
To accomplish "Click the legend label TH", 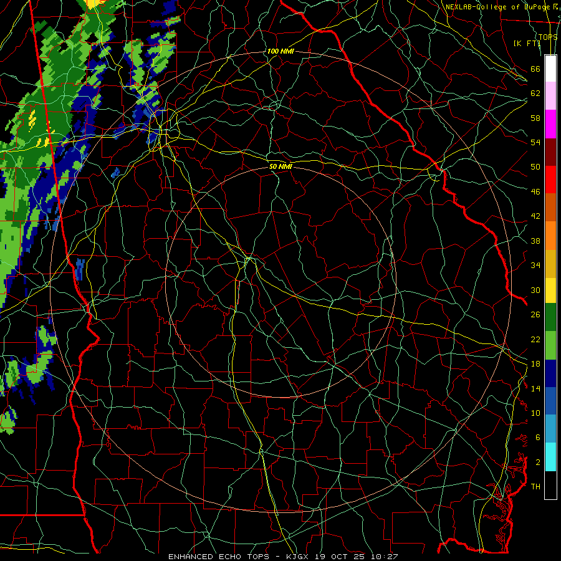I will click(535, 487).
